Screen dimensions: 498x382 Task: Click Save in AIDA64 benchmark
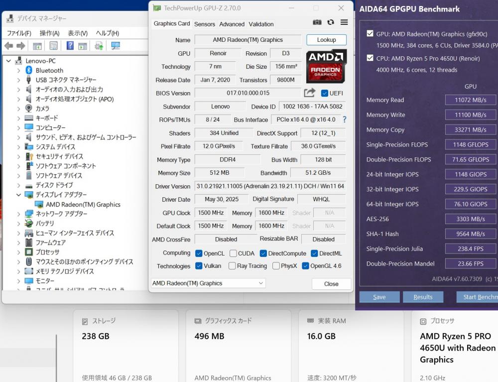coord(379,297)
